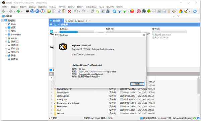Image resolution: width=201 pixels, height=121 pixels.
Task: Open recent locations circled arrow icon
Action: click(43, 11)
